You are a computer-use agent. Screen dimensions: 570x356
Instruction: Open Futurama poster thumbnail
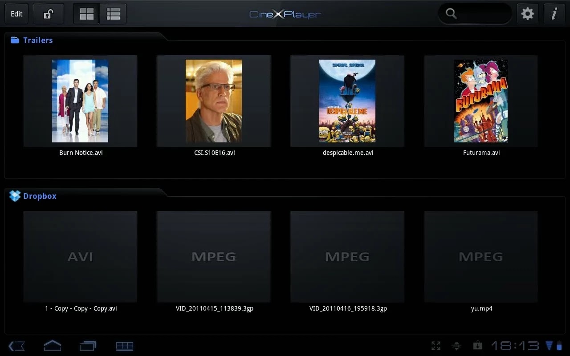481,101
